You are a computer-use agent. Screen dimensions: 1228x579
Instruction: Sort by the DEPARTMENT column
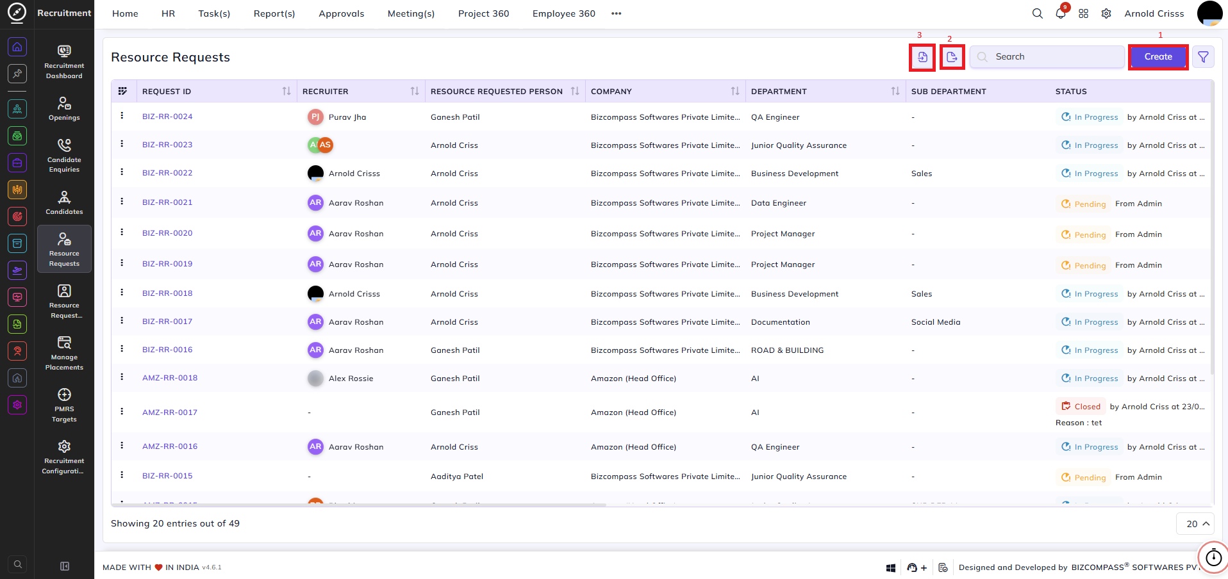click(x=895, y=91)
